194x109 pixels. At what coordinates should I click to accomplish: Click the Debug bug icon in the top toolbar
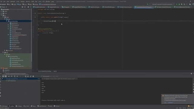179,4
